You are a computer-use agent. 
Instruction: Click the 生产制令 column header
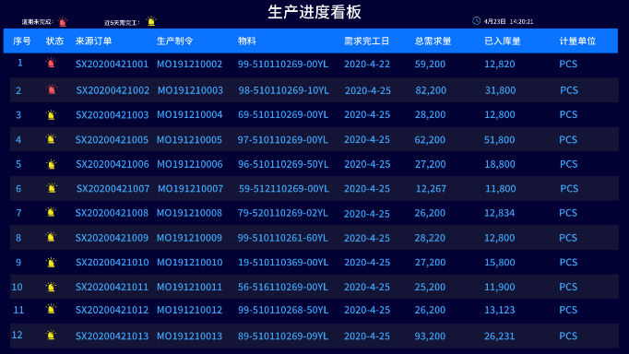(x=175, y=41)
